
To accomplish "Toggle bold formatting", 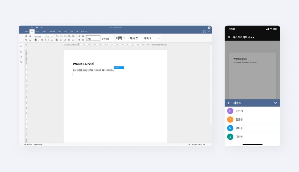I will pyautogui.click(x=36, y=40).
